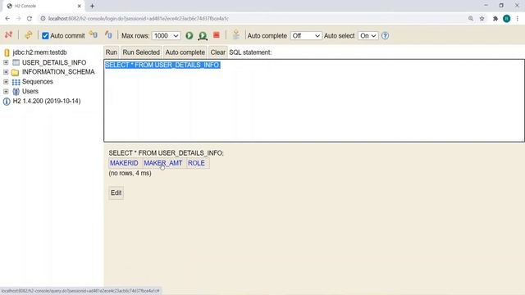Click the site information icon in address bar
This screenshot has width=525, height=295.
(x=43, y=19)
